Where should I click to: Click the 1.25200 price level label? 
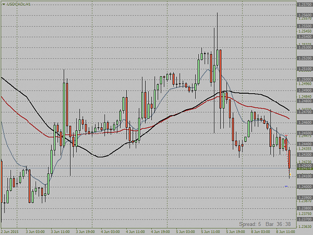305,58
